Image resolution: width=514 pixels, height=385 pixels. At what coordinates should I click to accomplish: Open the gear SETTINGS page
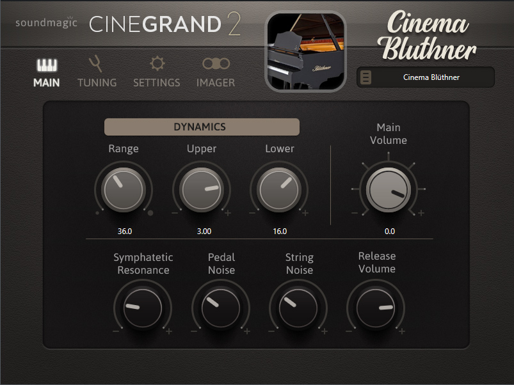[x=157, y=64]
